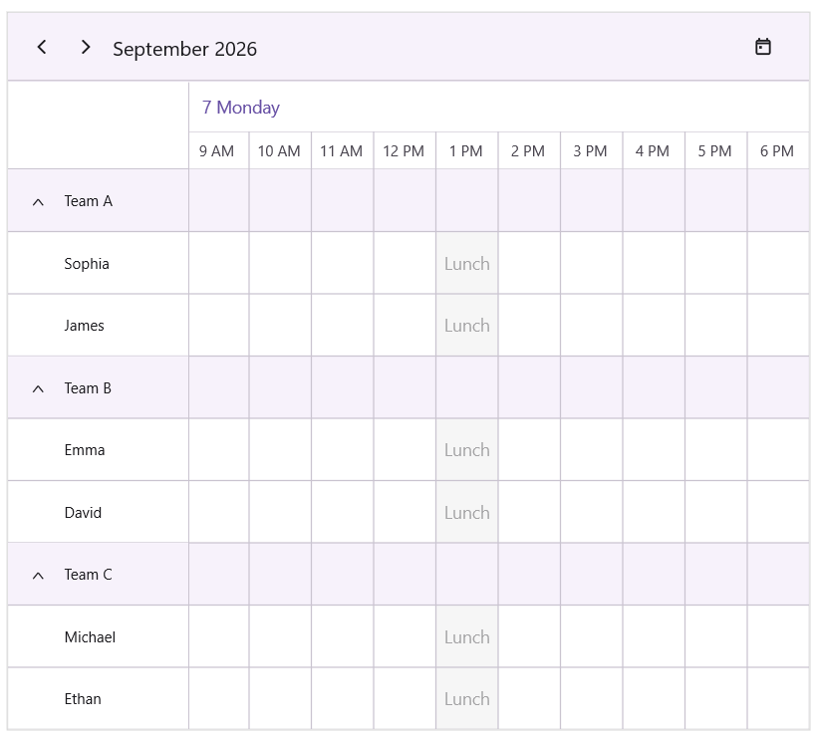Select Emma's 6 PM cell
Screen dimensions: 817x737
778,450
